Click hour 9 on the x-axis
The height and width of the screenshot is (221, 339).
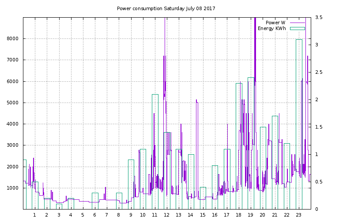[131, 215]
